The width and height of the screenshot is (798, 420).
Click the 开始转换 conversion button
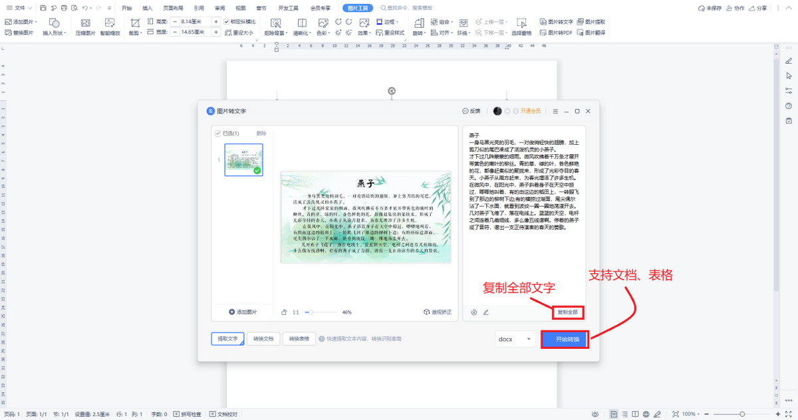pyautogui.click(x=566, y=339)
